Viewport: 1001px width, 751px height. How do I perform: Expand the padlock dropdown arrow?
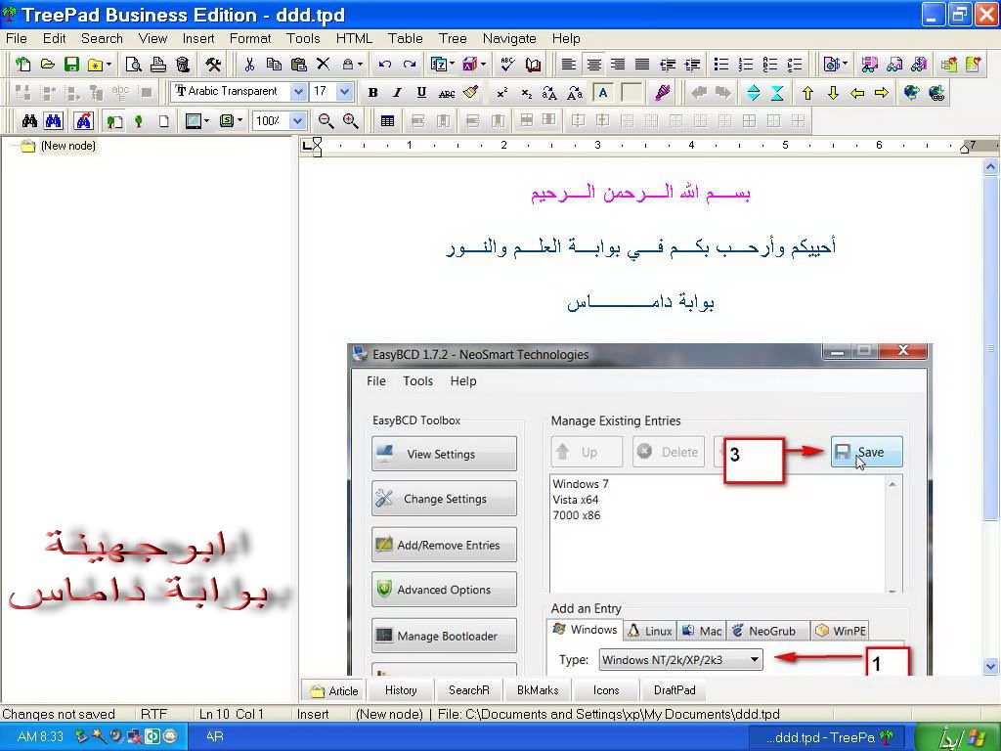point(360,64)
